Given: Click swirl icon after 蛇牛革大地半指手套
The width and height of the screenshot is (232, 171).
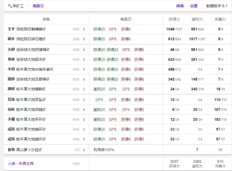Looking at the screenshot, I should [x=51, y=70].
